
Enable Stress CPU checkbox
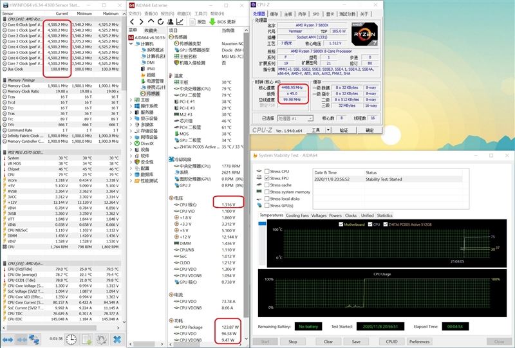267,171
